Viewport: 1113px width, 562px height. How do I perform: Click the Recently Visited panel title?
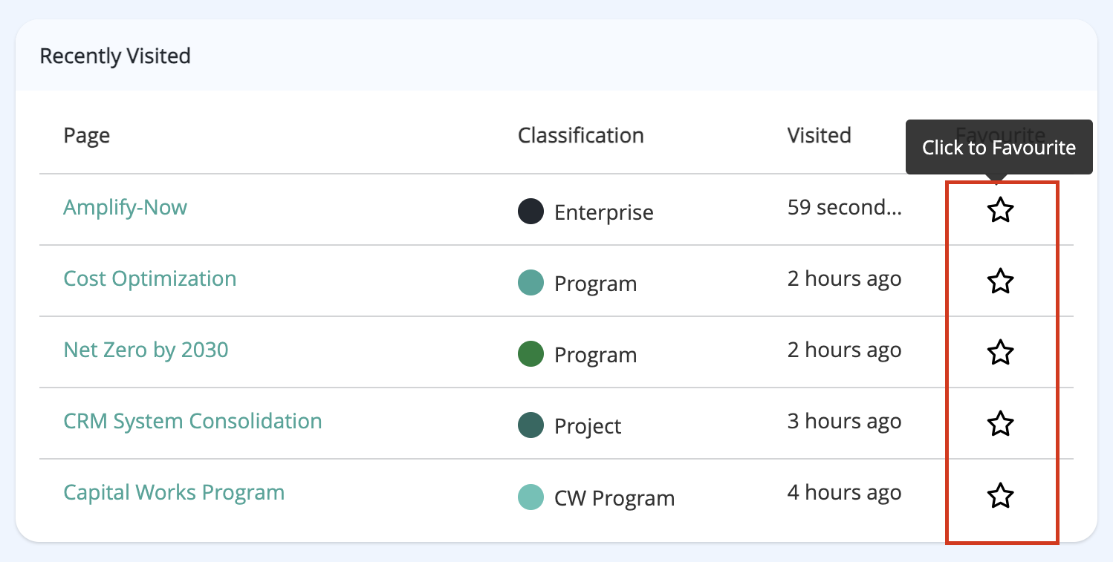115,56
